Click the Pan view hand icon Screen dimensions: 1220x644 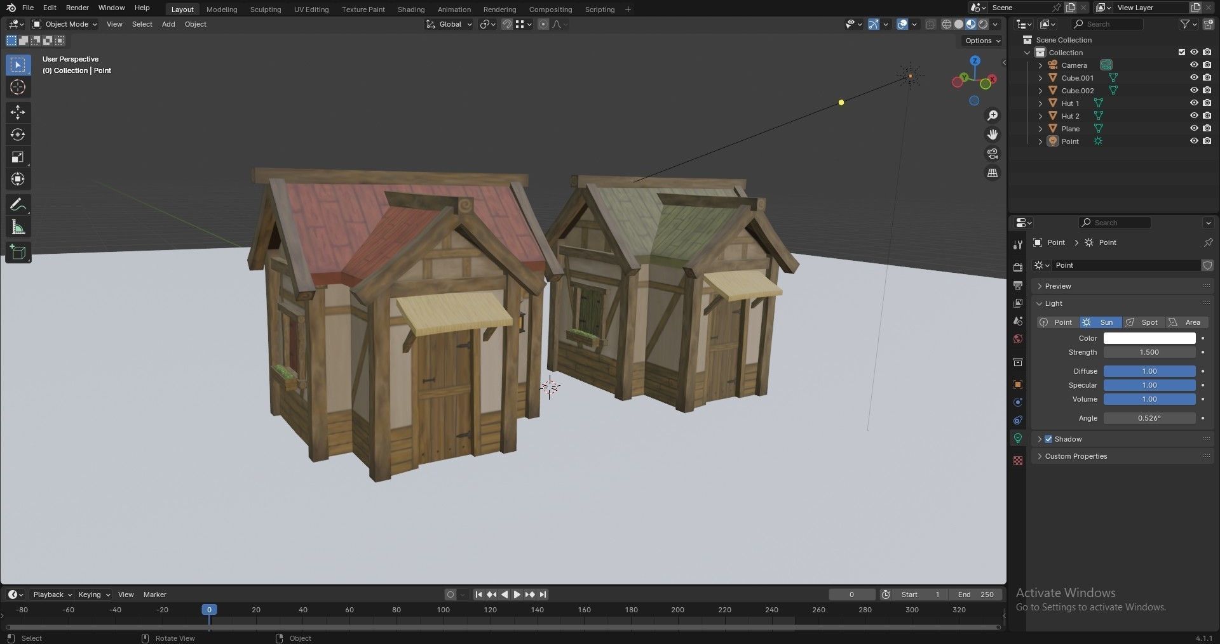pyautogui.click(x=992, y=135)
